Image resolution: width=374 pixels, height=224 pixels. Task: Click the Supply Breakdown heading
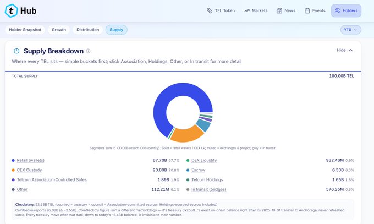click(54, 51)
